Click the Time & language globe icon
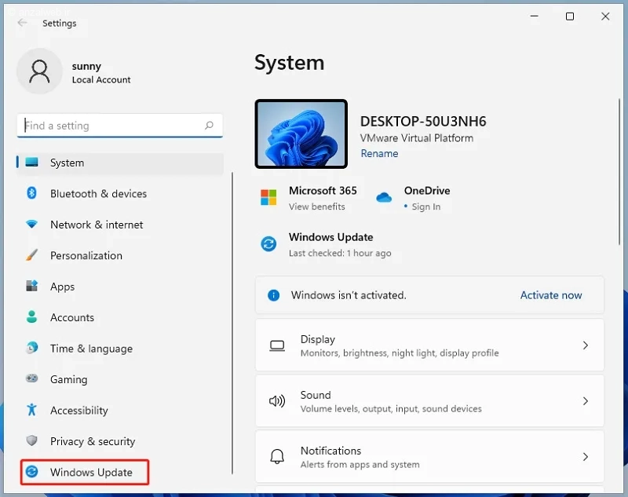 [31, 348]
